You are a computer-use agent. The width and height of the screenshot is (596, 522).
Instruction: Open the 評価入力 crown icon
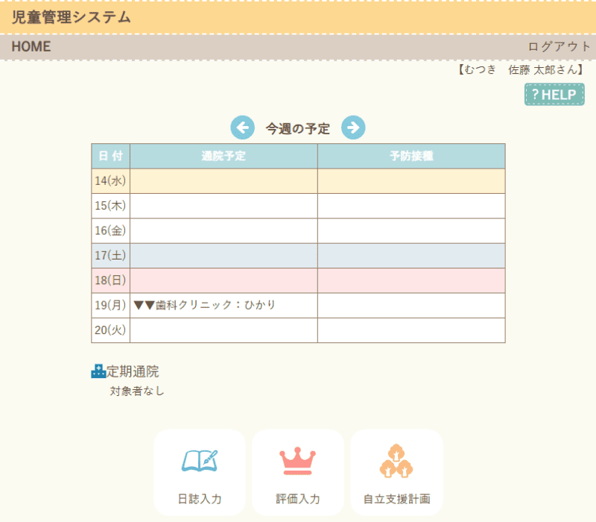click(x=298, y=461)
